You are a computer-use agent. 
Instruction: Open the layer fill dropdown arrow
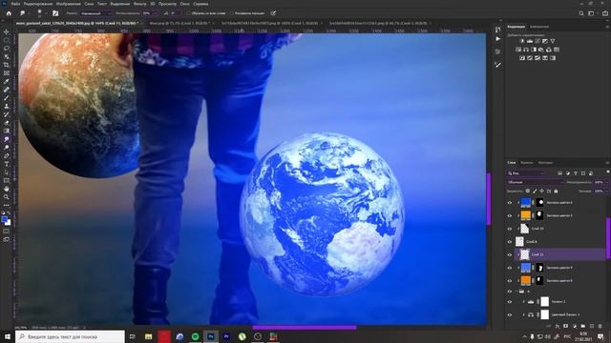point(606,191)
